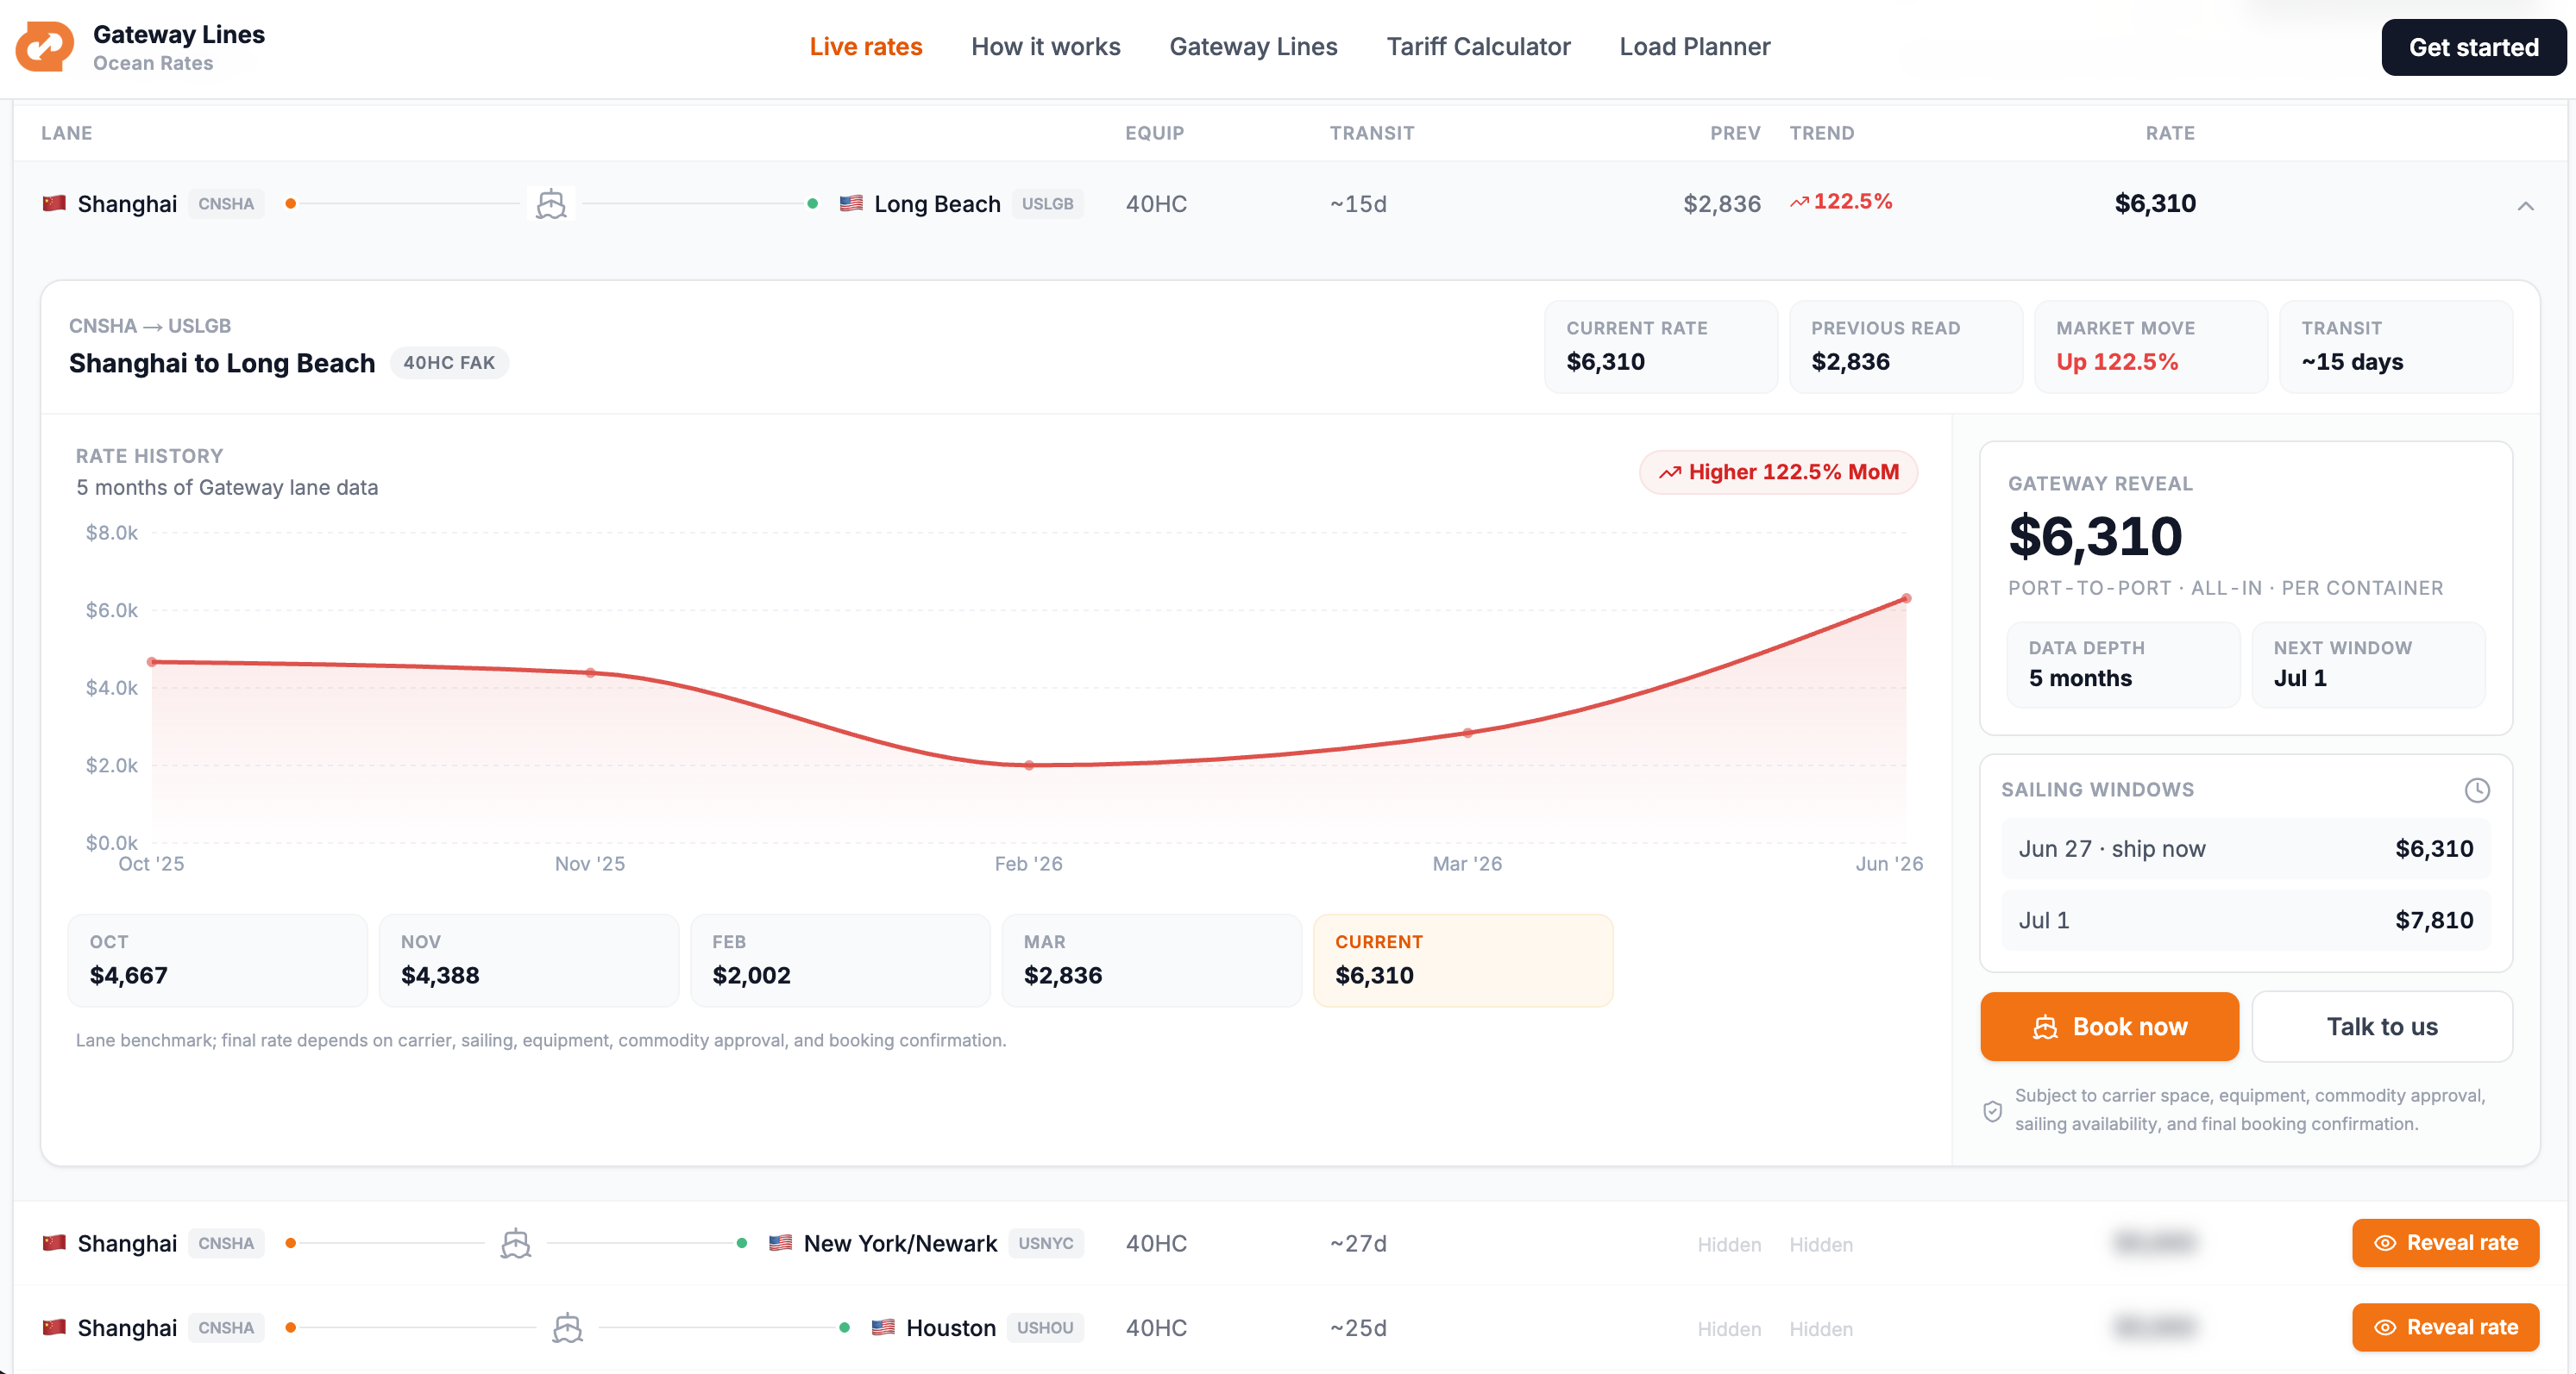The image size is (2576, 1374).
Task: Collapse the Shanghai to Long Beach lane
Action: 2526,206
